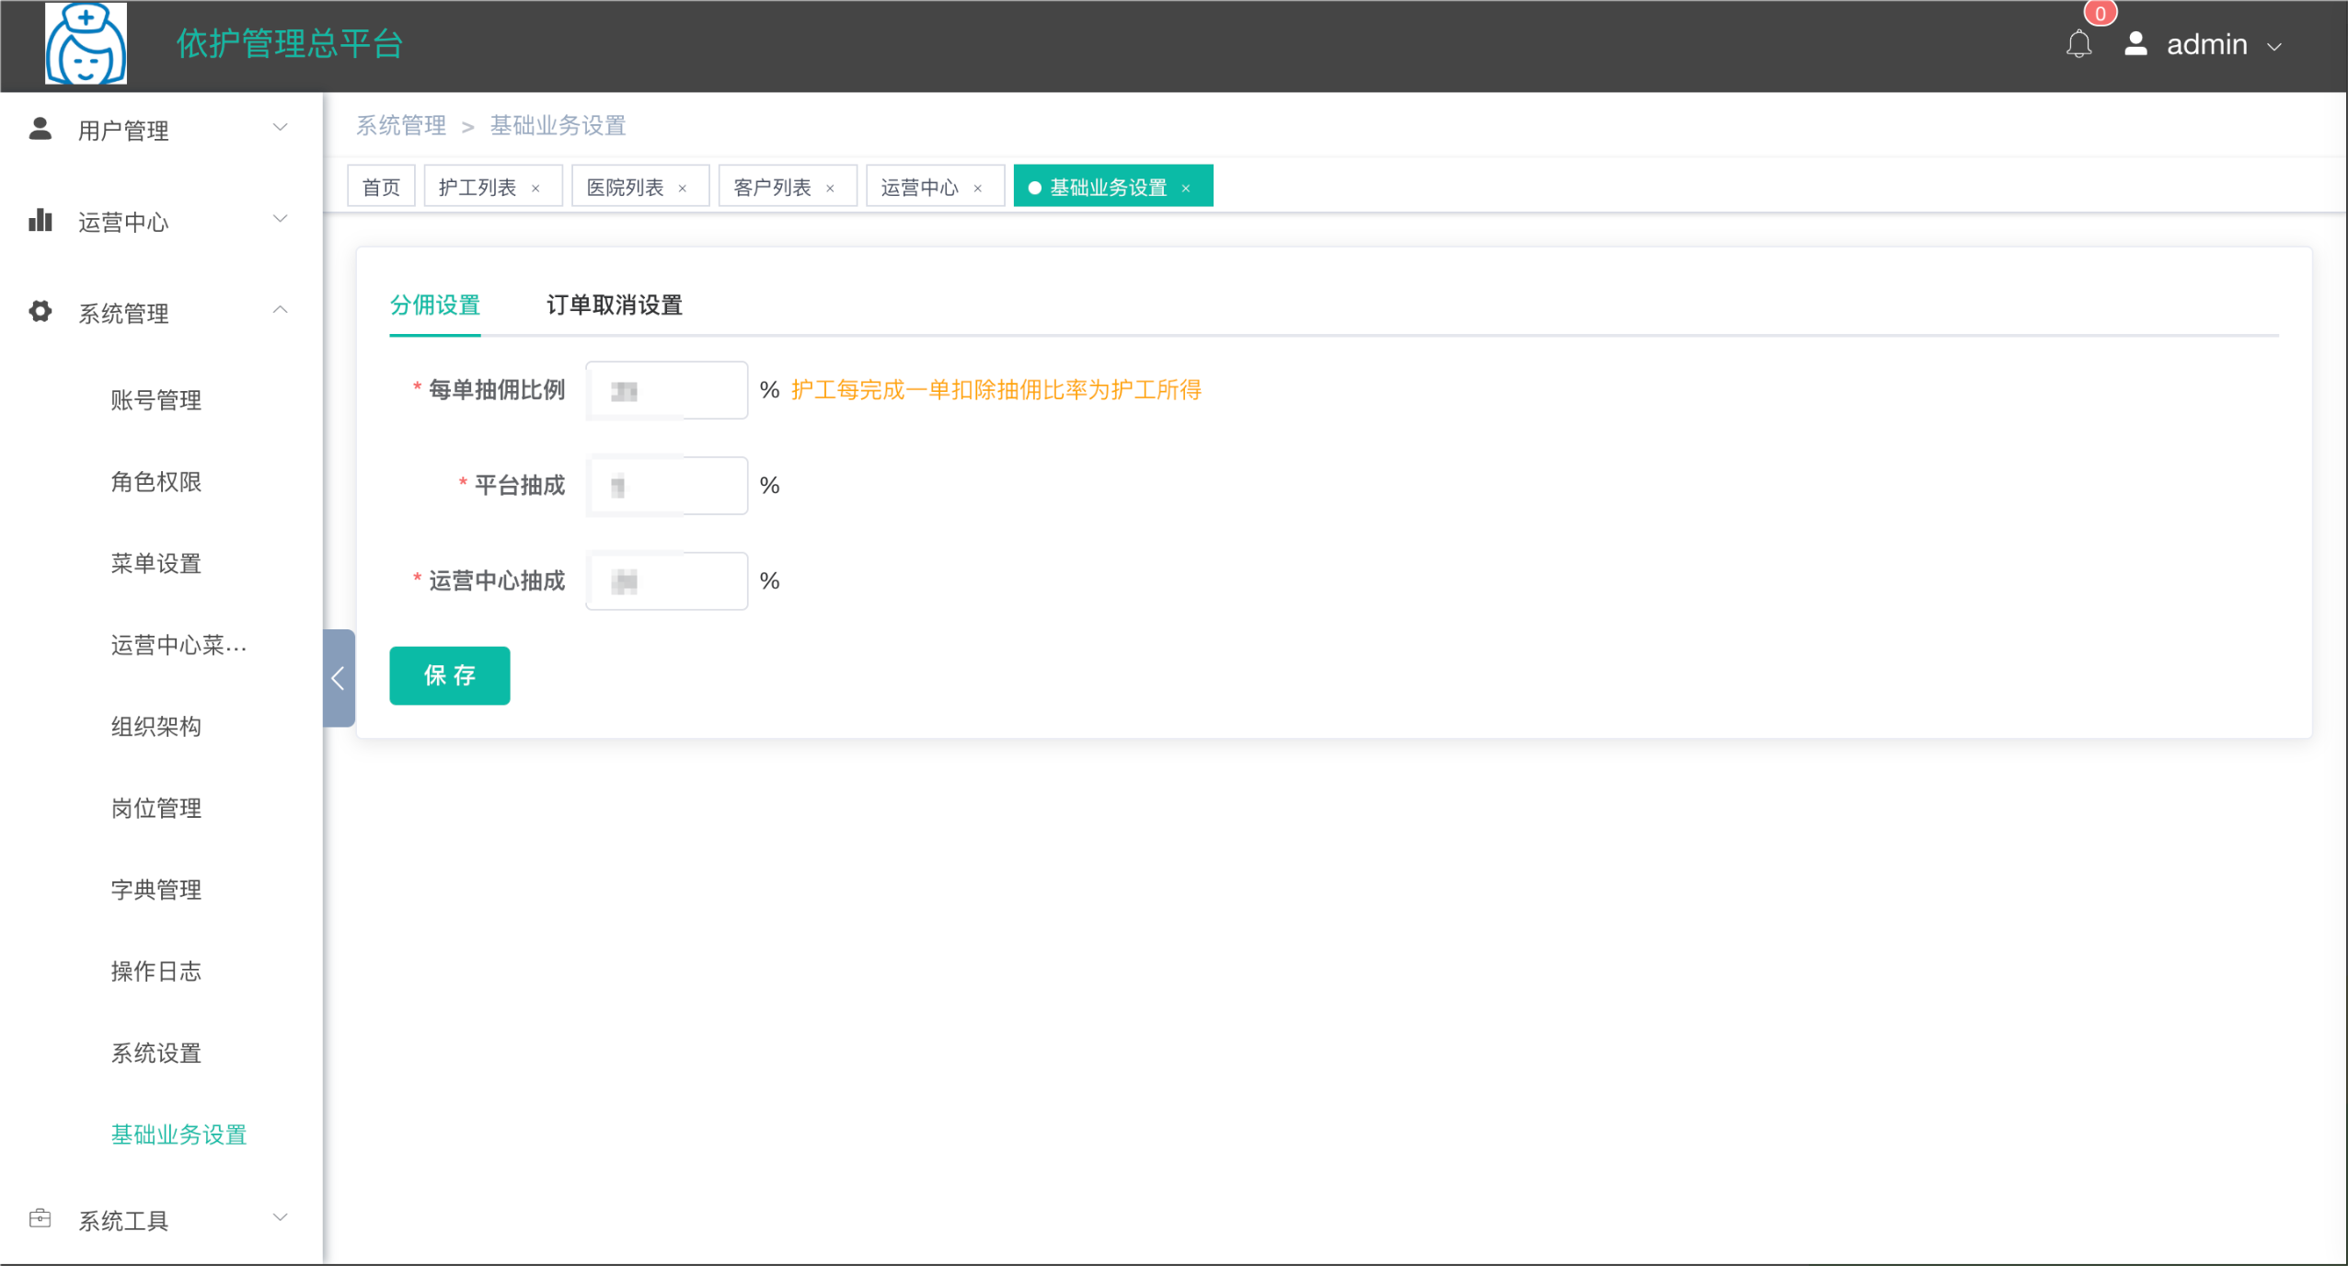Click the notification bell icon
The height and width of the screenshot is (1266, 2348).
coord(2078,44)
